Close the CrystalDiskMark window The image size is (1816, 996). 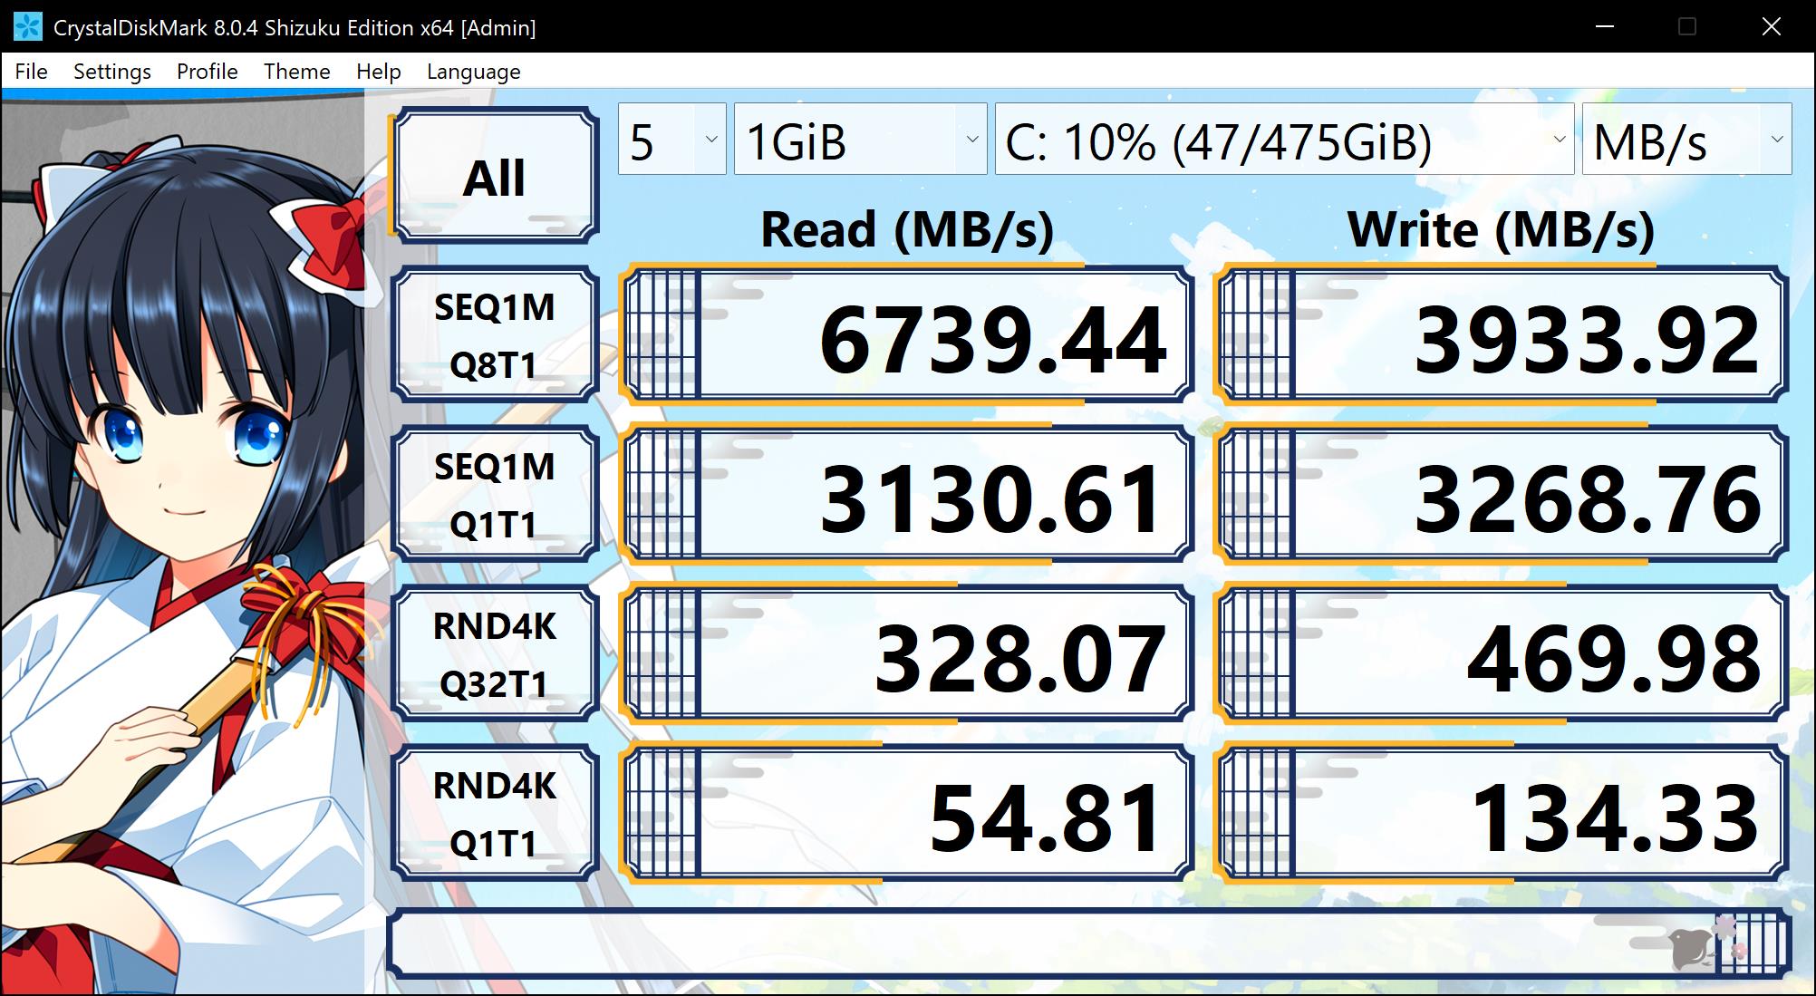pos(1772,26)
